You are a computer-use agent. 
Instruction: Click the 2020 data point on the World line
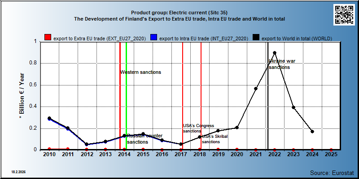point(237,128)
